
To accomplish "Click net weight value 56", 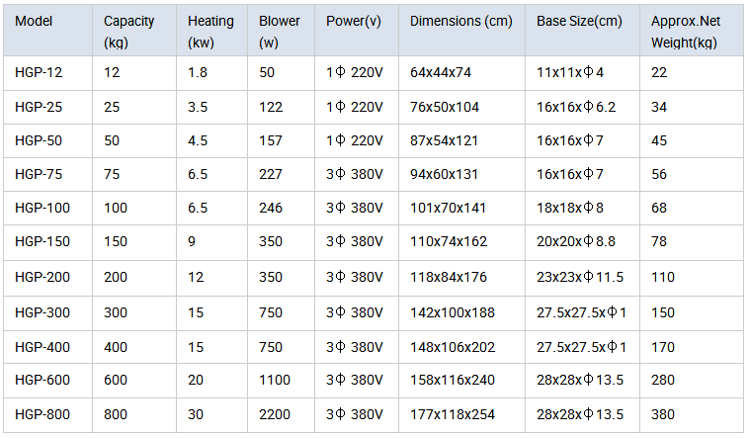I will [659, 175].
